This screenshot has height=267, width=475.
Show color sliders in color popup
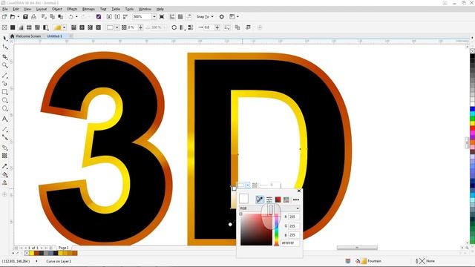click(269, 200)
